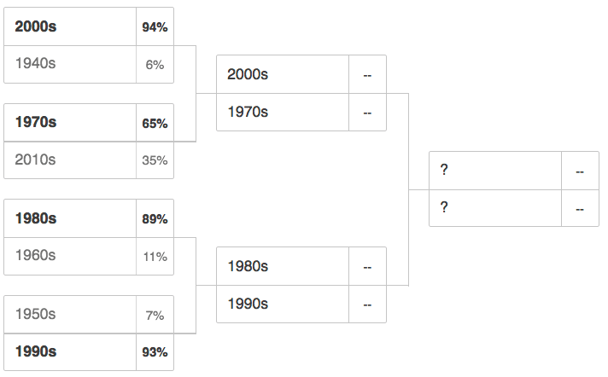Click the 1980s first-round winner entry
608x377 pixels.
click(70, 218)
